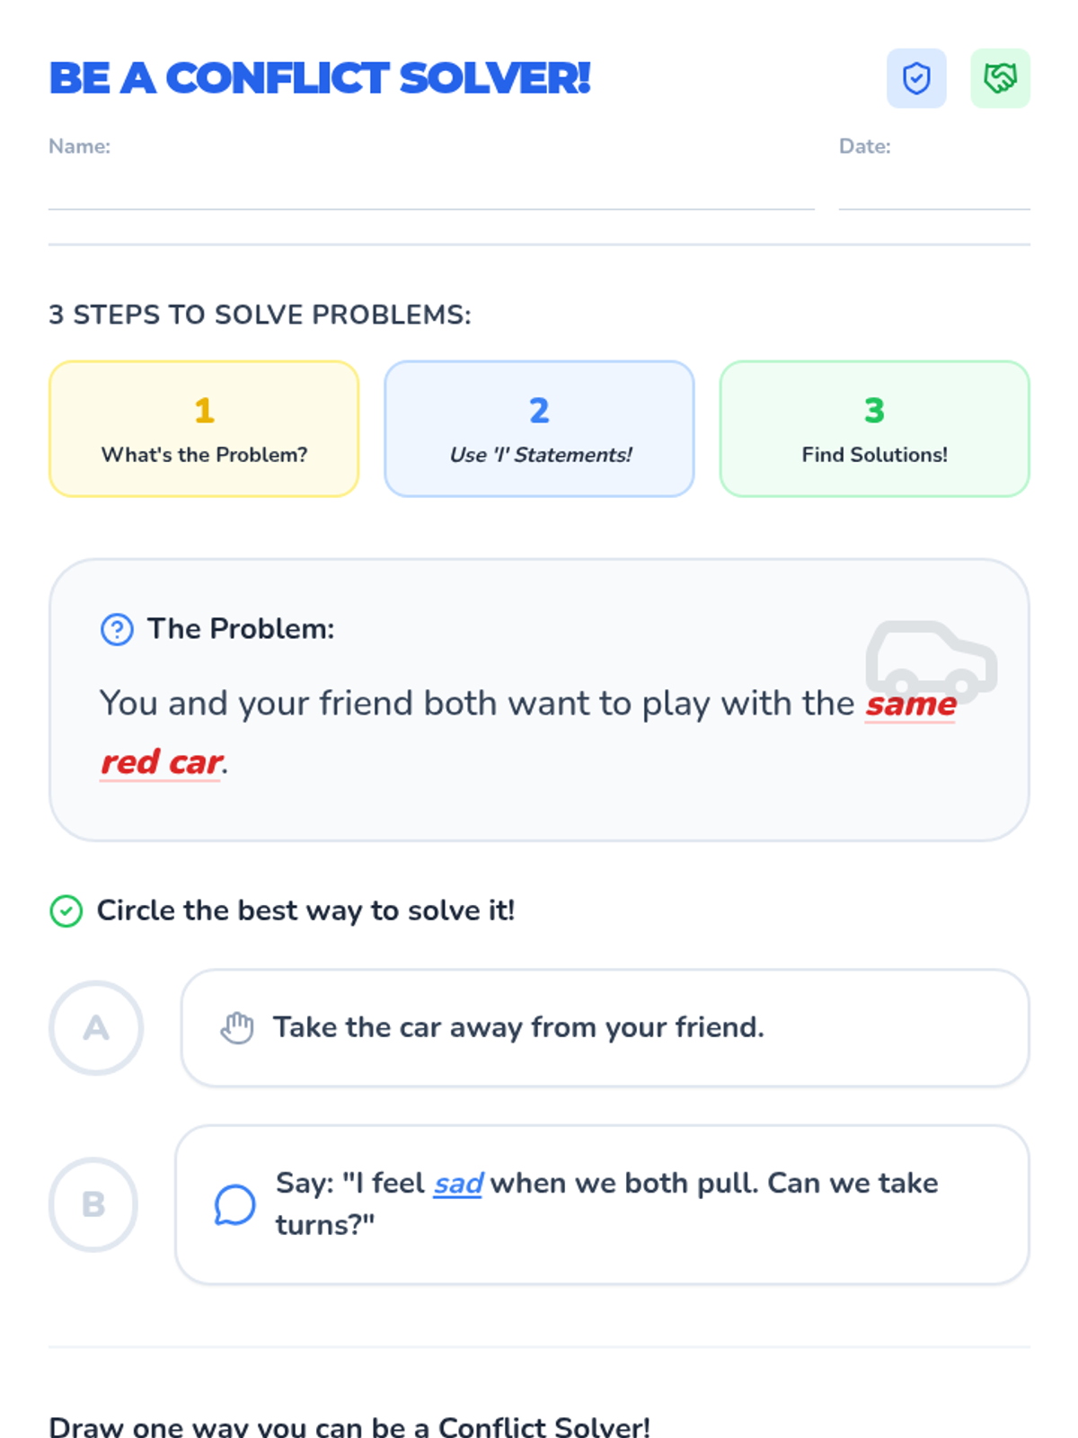Select answer circle A

[96, 1027]
